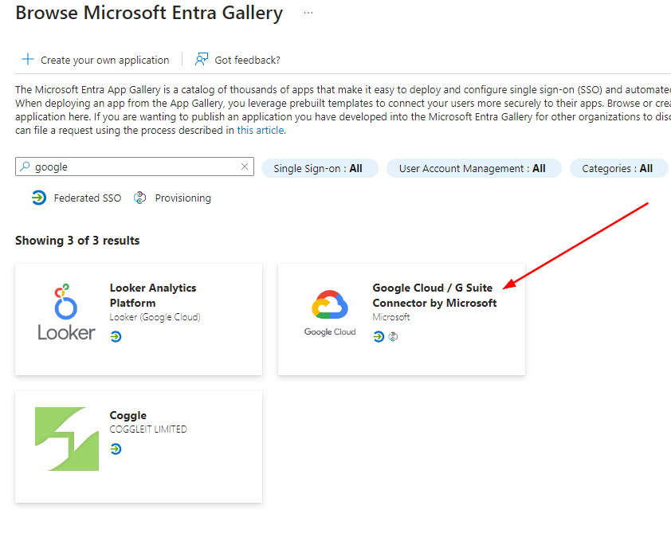Click the green Coggle logo
671x545 pixels.
(x=66, y=439)
